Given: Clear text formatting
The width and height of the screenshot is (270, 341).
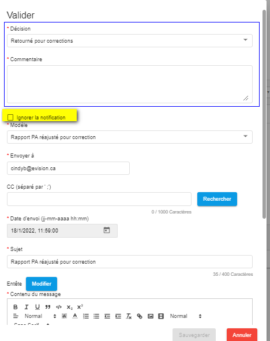Looking at the screenshot, I should 129,316.
